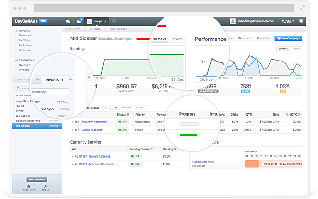Switch Earnings chart to 30 Days
318x199 pixels.
[160, 39]
